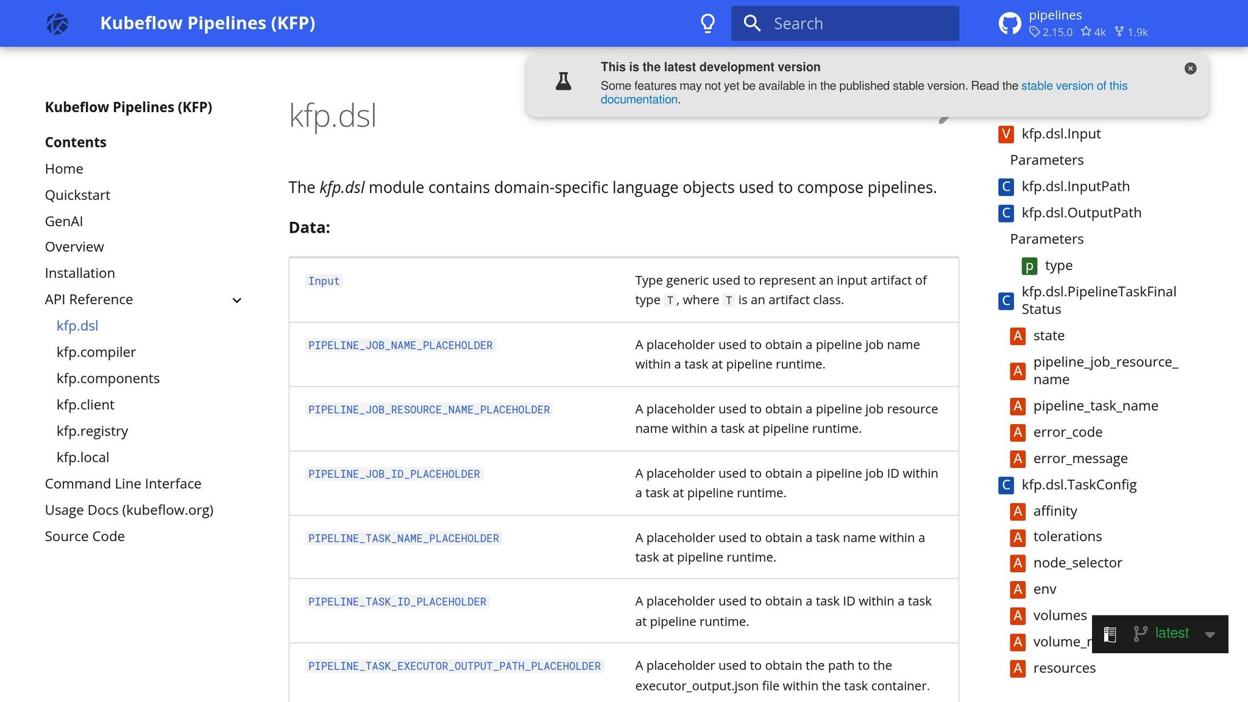This screenshot has width=1248, height=702.
Task: Click the branch icon in the latest flyout
Action: coord(1139,634)
